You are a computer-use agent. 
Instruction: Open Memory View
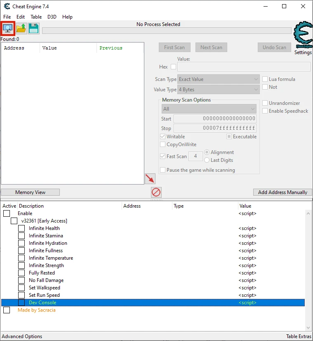tap(31, 192)
